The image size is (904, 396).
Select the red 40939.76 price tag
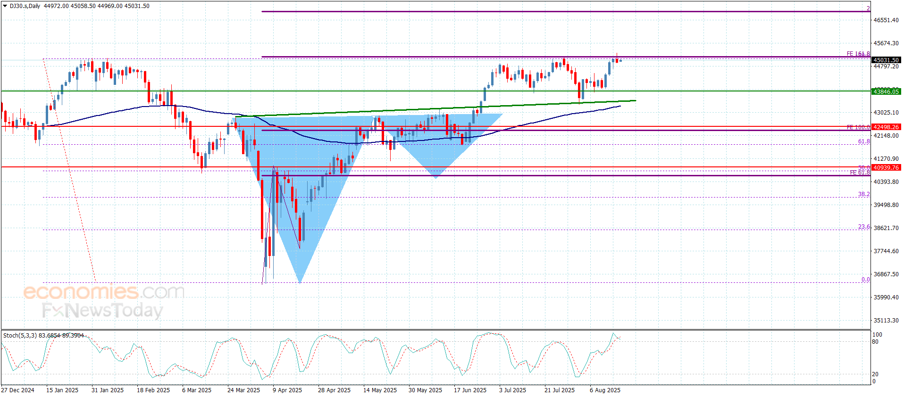pos(886,167)
